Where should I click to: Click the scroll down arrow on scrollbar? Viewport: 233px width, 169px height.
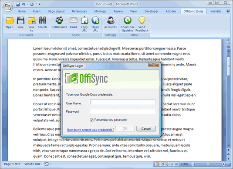coord(229,145)
